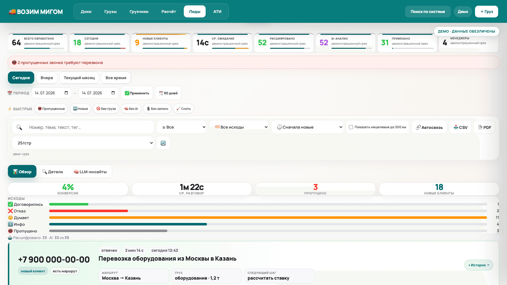
Task: Open the Грузы nav tab
Action: (111, 12)
